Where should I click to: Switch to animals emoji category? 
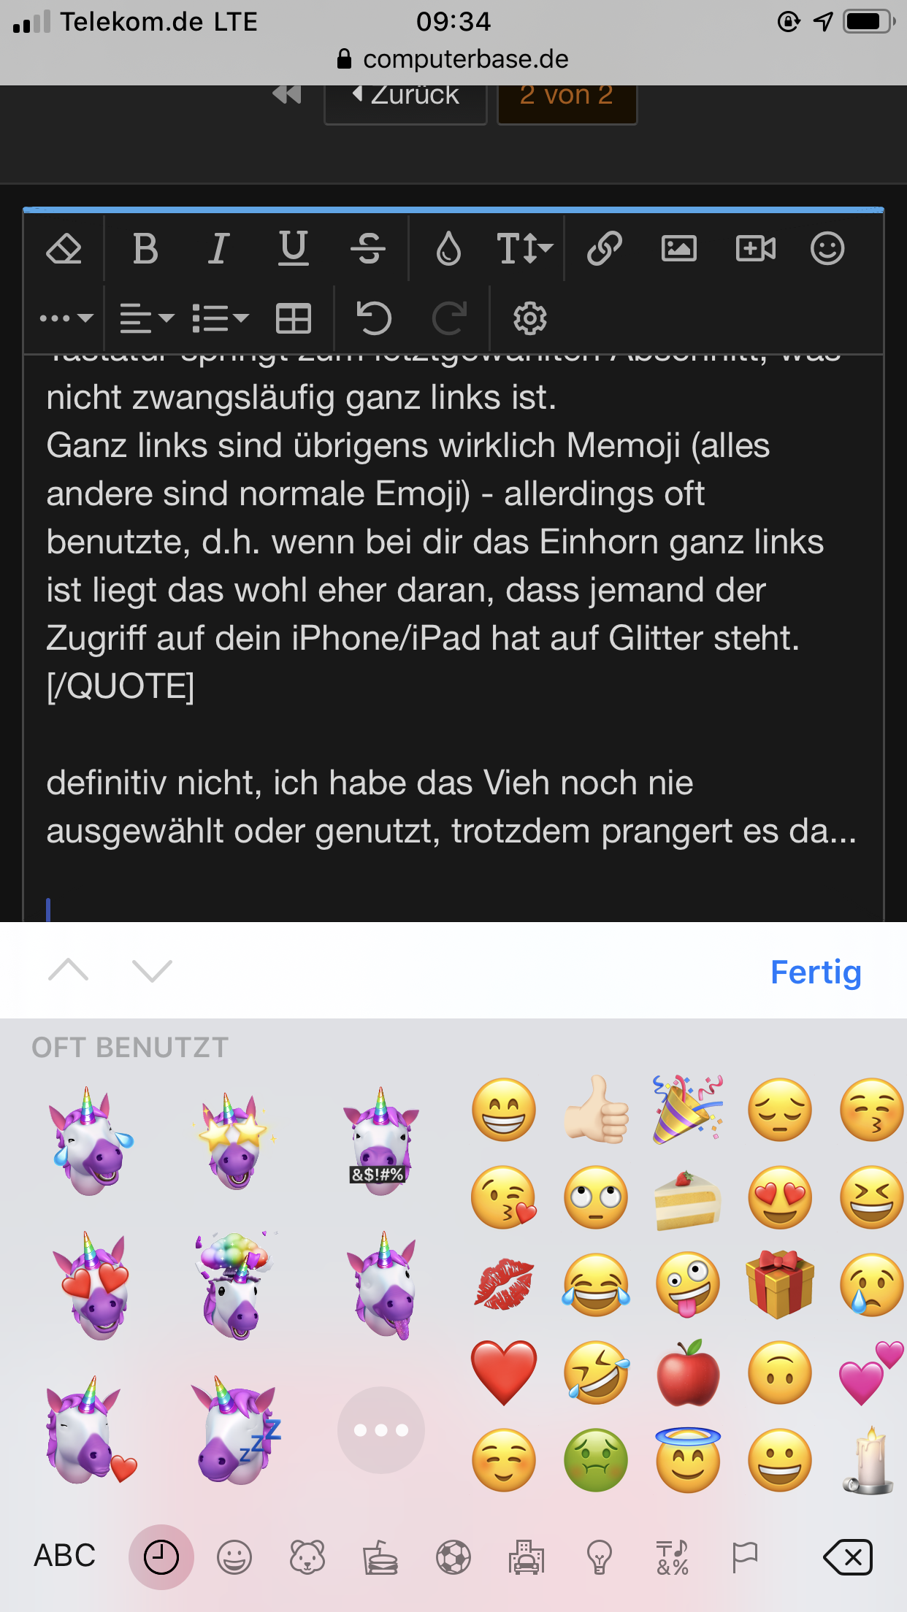307,1558
